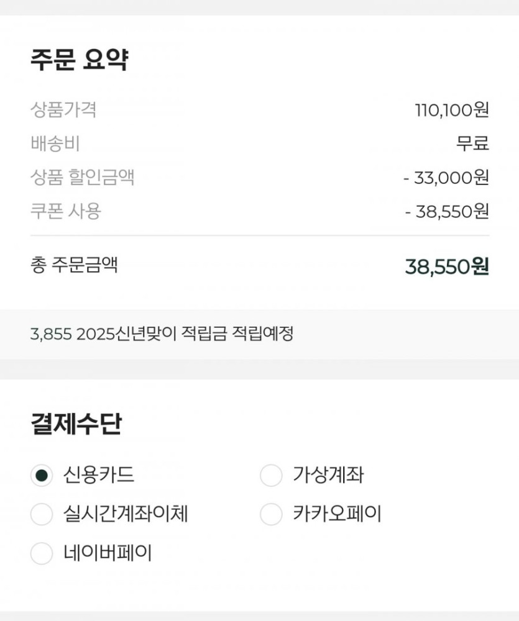This screenshot has width=519, height=621.
Task: Click the 상품가격 amount 110,100원
Action: (452, 111)
